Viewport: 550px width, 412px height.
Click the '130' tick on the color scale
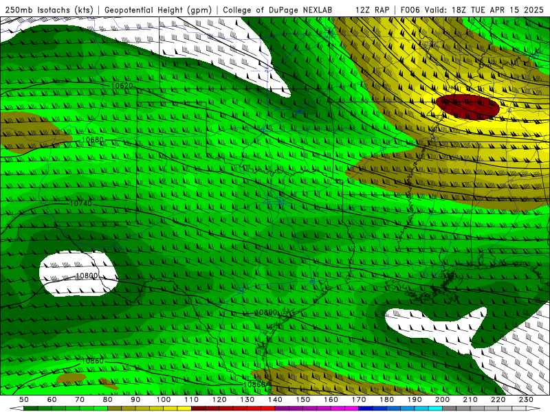pyautogui.click(x=247, y=400)
